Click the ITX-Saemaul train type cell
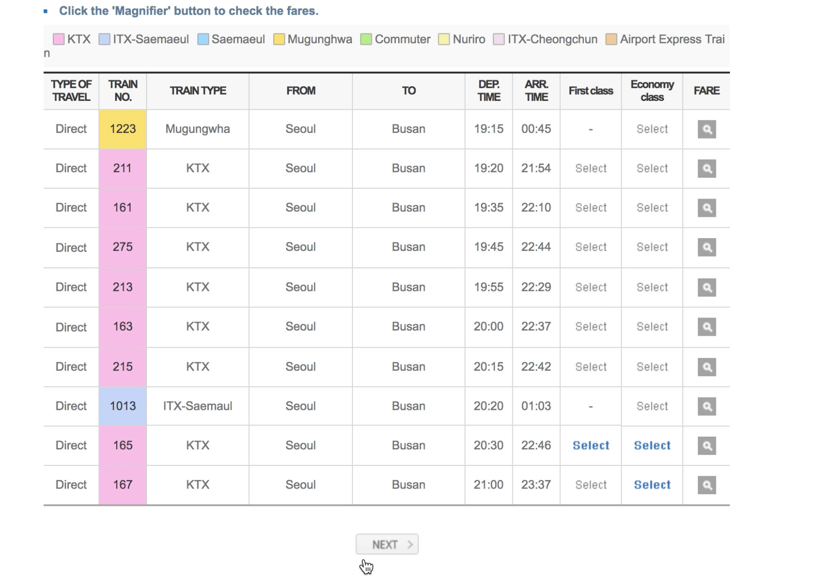This screenshot has width=819, height=580. tap(197, 406)
